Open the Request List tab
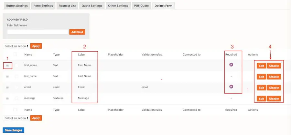Screen dimensions: 291x135 coord(67,6)
